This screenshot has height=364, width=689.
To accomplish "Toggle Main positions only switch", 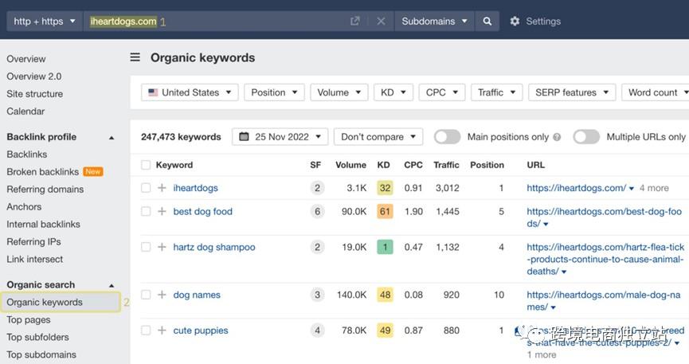I will 447,137.
